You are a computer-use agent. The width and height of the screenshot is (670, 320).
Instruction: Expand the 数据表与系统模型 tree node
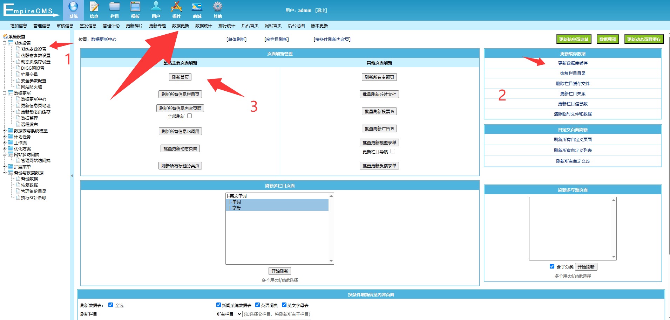[x=5, y=131]
